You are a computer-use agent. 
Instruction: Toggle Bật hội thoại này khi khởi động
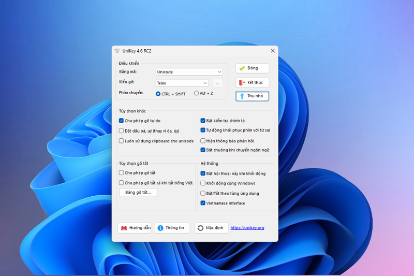(x=203, y=173)
